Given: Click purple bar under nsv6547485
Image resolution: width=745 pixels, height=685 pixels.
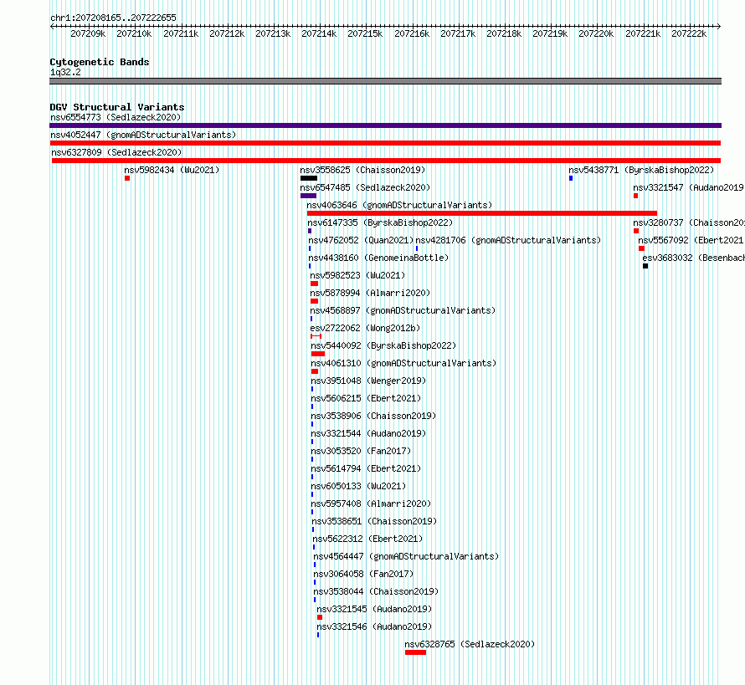Looking at the screenshot, I should pos(308,196).
